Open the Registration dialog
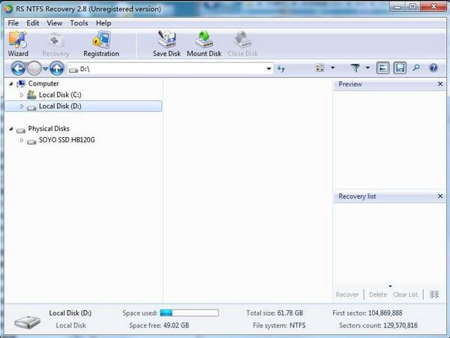This screenshot has width=450, height=338. [x=100, y=43]
